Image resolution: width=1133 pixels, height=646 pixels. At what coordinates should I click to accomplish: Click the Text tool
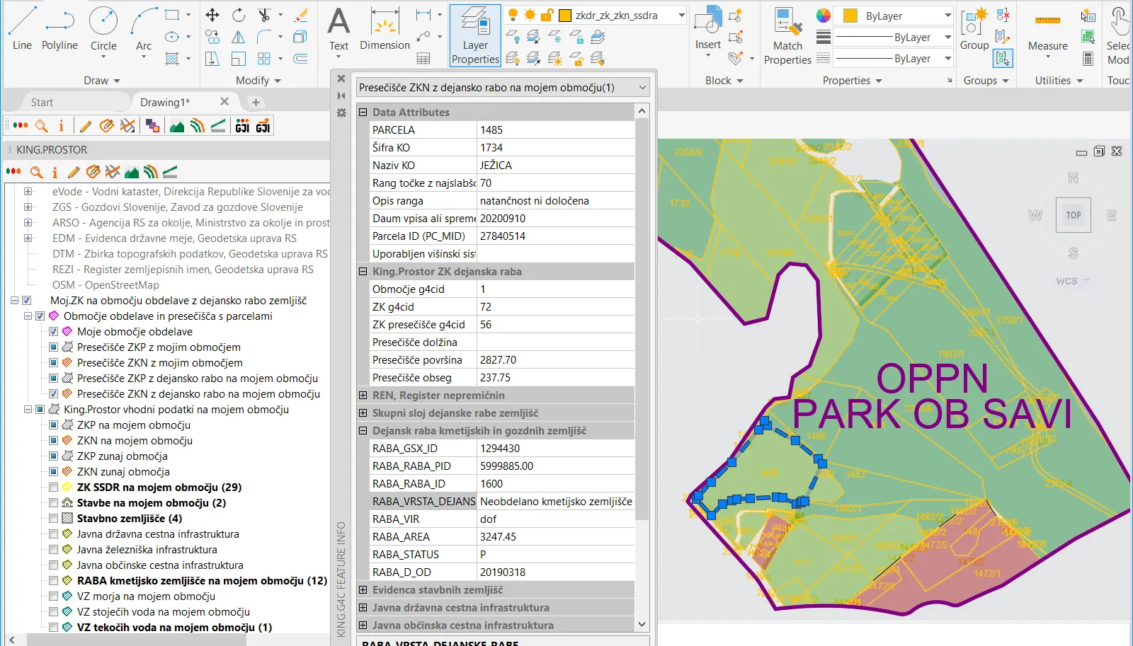[338, 30]
